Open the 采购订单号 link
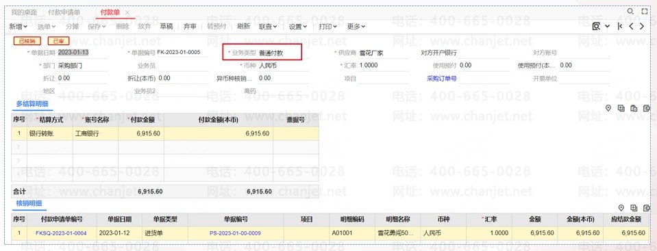657x251 pixels. pos(442,78)
